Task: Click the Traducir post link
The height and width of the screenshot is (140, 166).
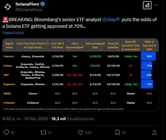Action: [x=13, y=33]
